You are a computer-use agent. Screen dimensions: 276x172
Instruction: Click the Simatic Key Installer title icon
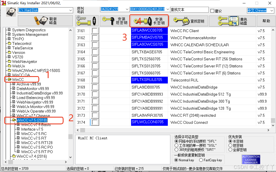pyautogui.click(x=3, y=3)
